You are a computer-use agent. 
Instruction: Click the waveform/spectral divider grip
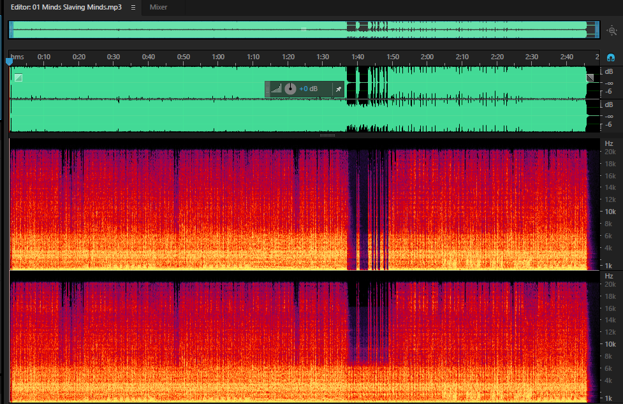pyautogui.click(x=327, y=135)
